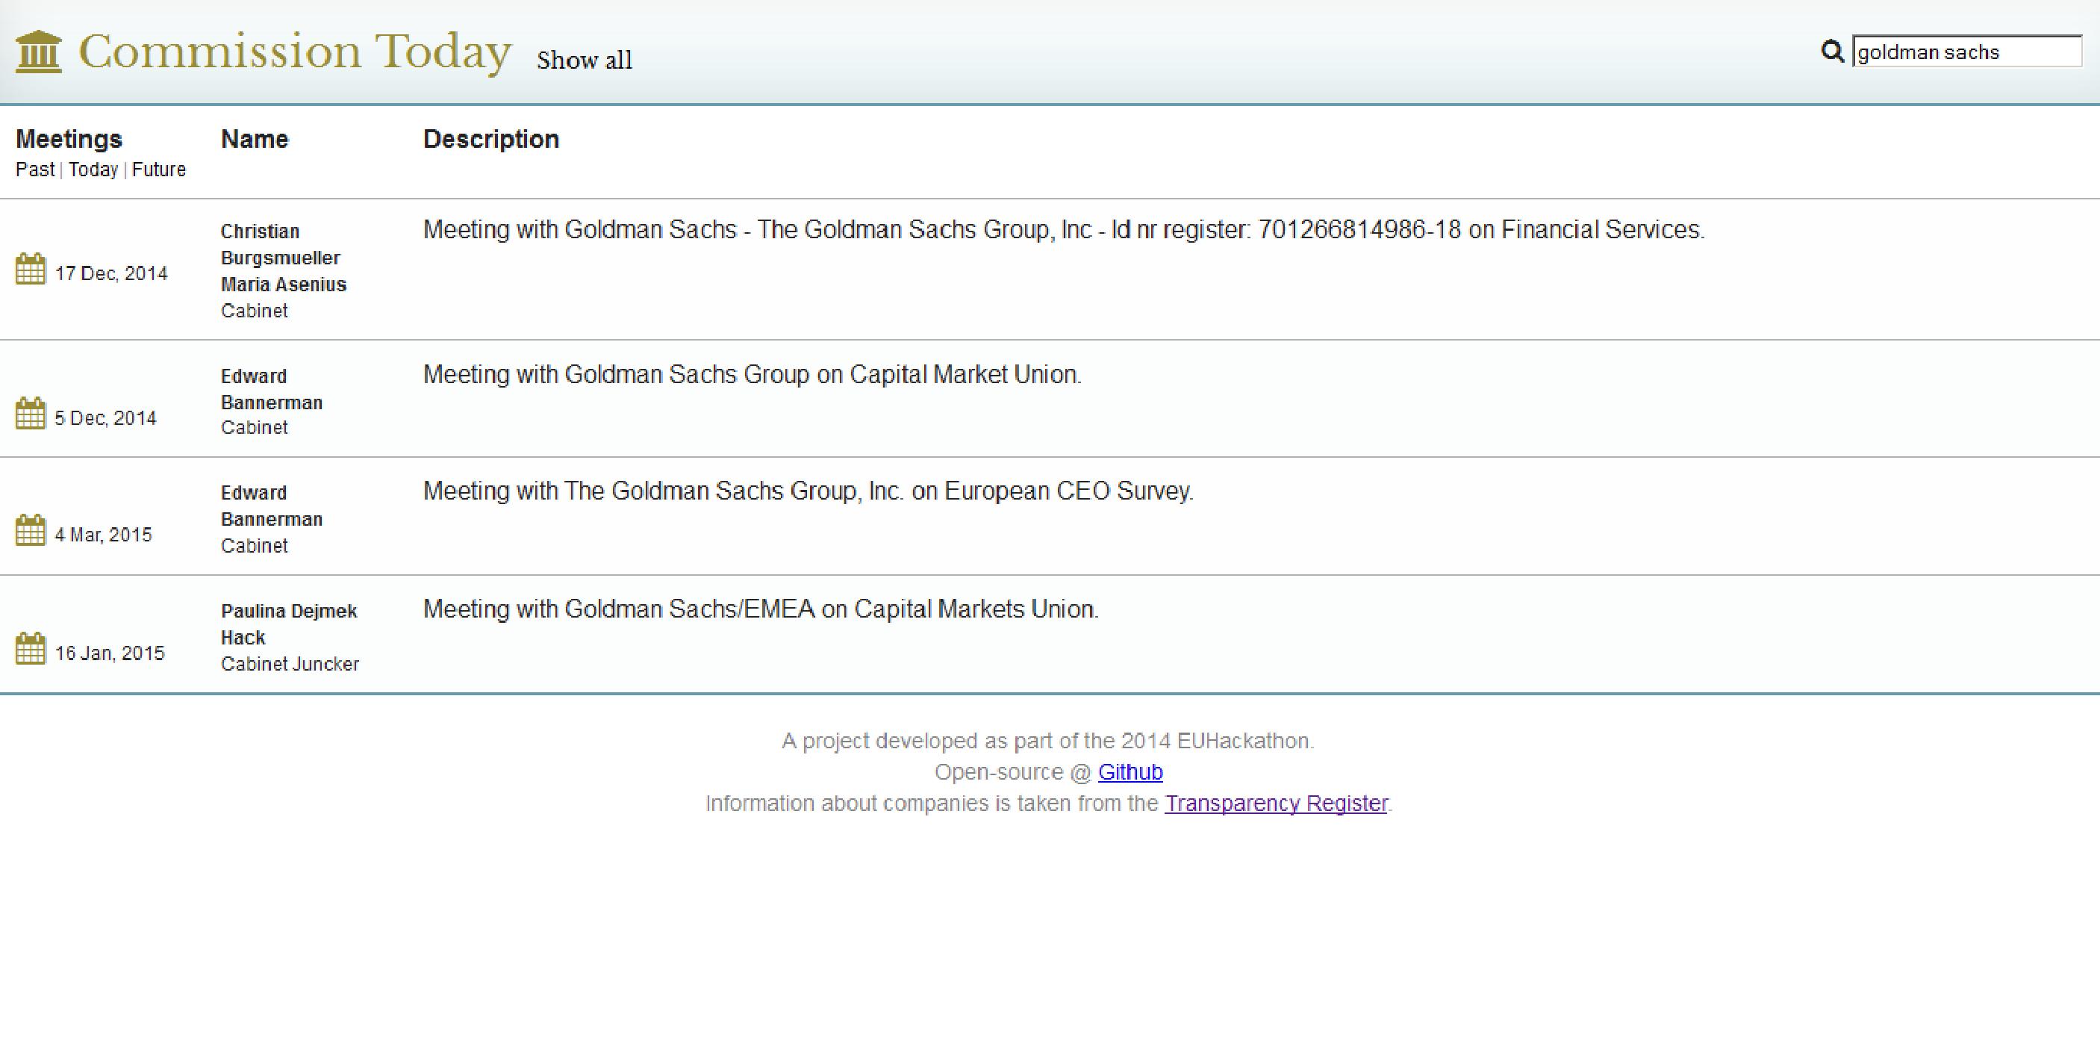Click calendar icon for 16 Jan, 2015

tap(31, 649)
